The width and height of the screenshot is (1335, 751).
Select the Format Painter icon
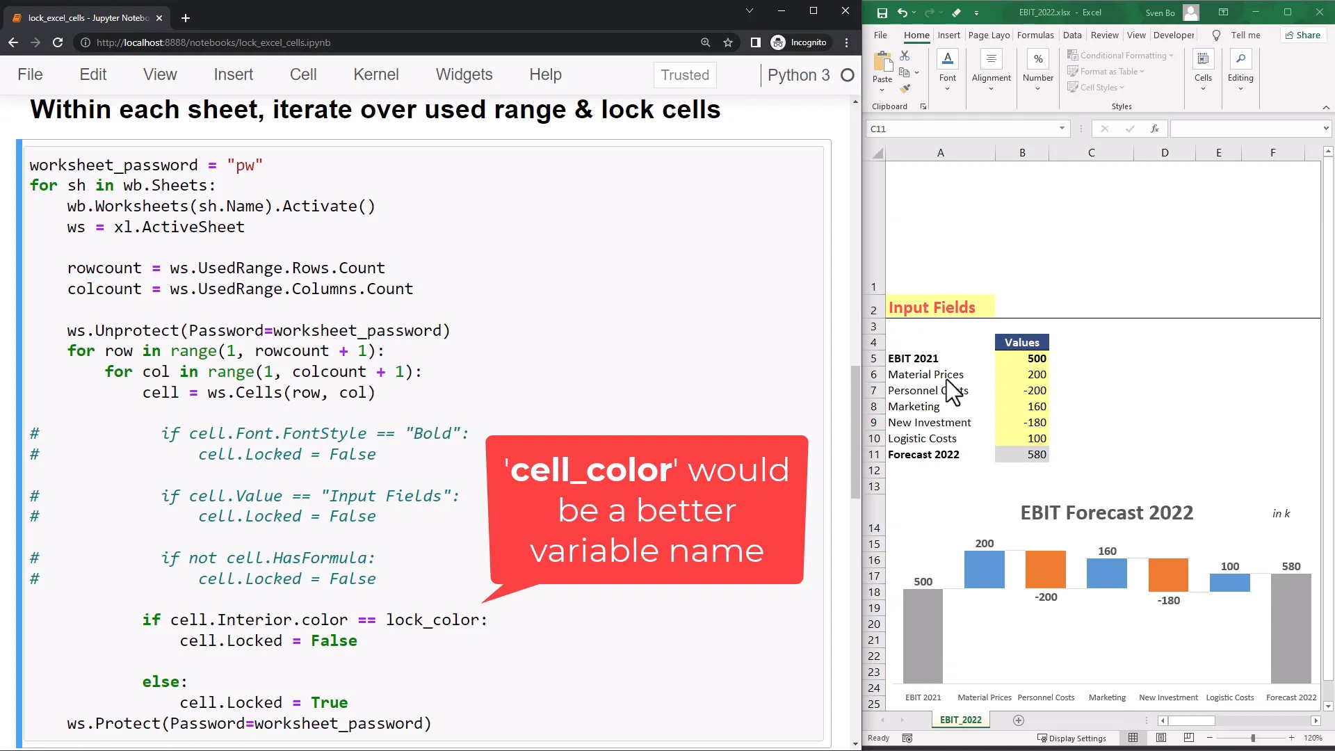pos(906,88)
